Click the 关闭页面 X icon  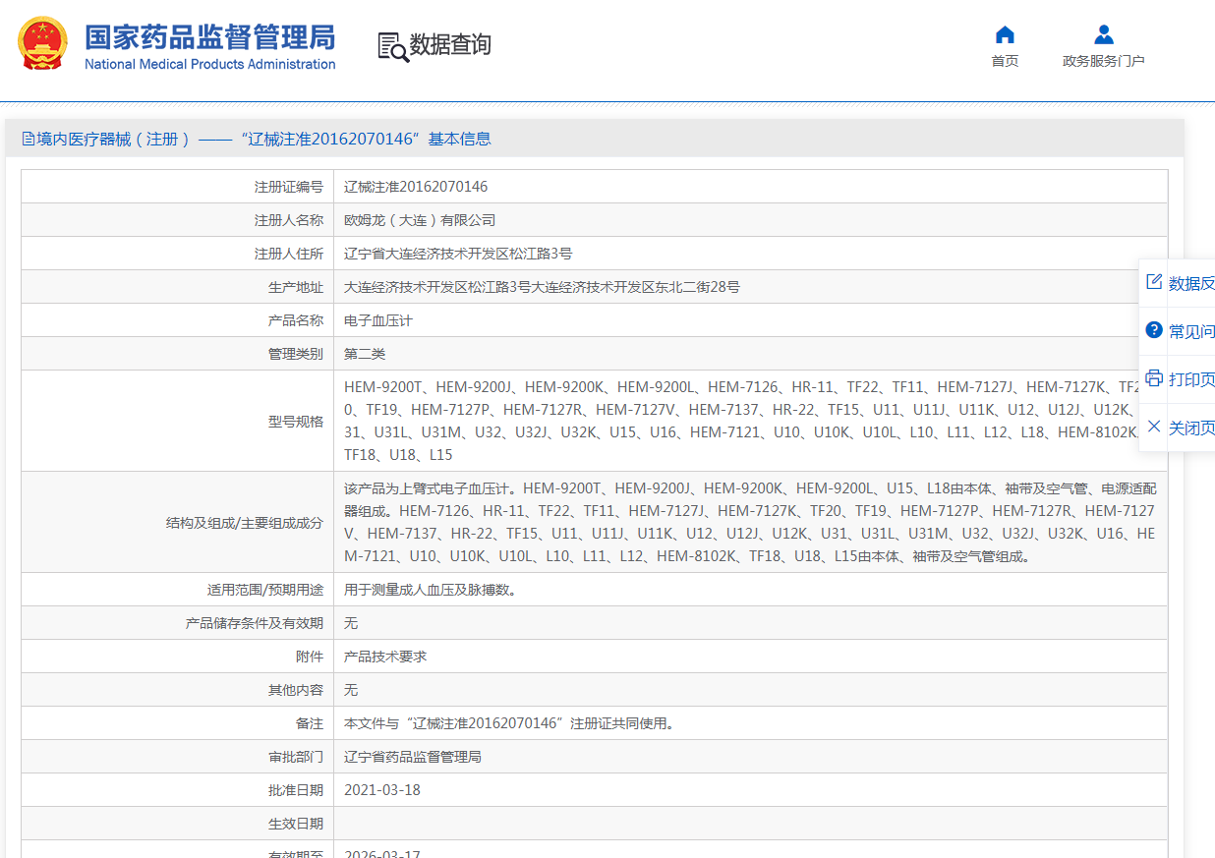(x=1154, y=427)
